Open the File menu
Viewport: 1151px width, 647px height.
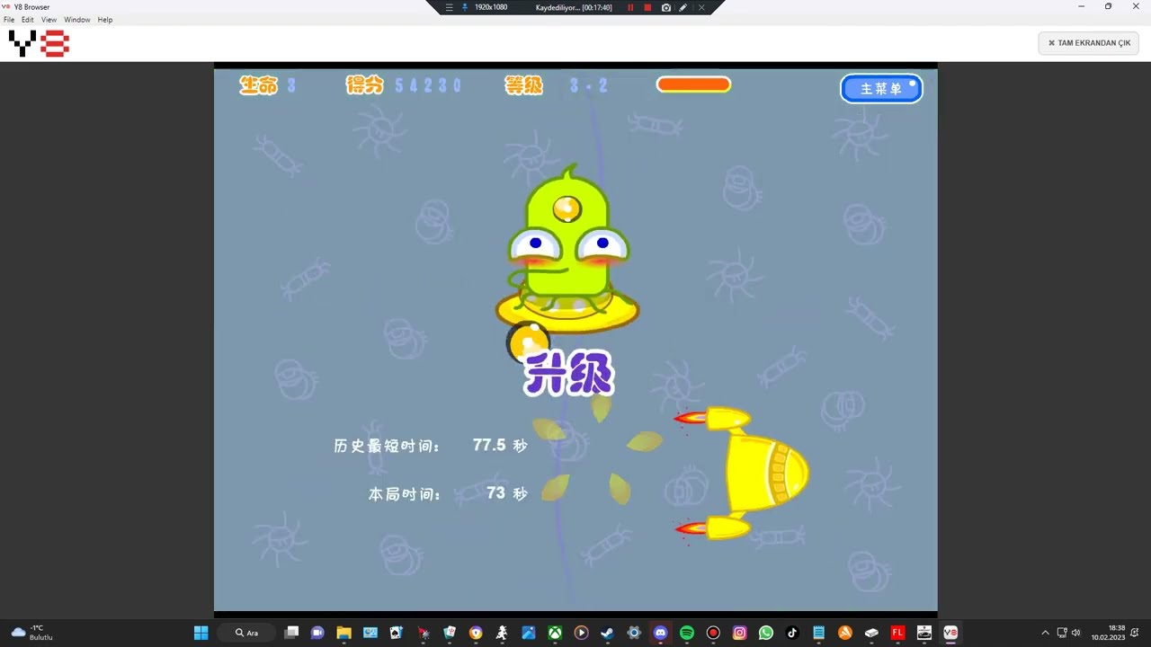coord(9,20)
